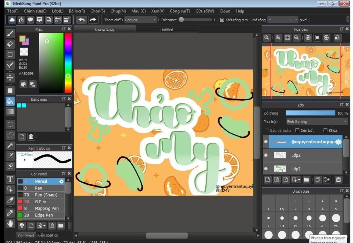Image resolution: width=353 pixels, height=243 pixels.
Task: Enable Bảo vệ alpha checkbox
Action: click(266, 130)
